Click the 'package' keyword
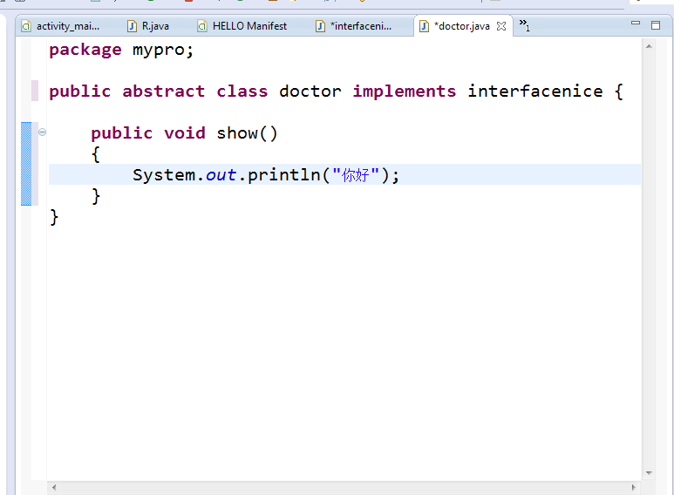Screen dimensions: 674x495 click(x=85, y=51)
